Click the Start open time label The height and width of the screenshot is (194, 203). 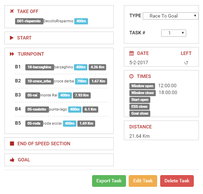[x=140, y=100]
